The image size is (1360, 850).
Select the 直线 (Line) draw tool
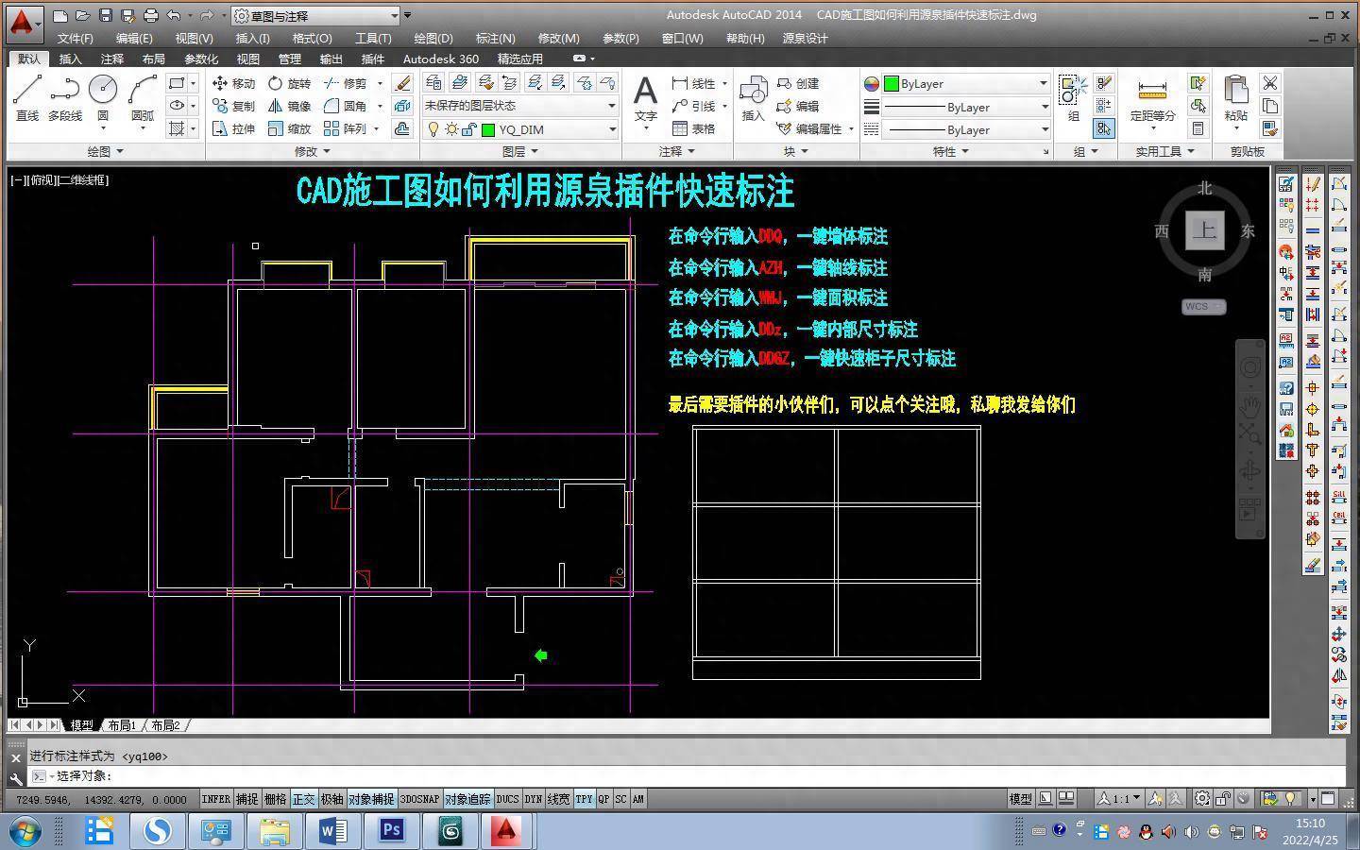27,98
